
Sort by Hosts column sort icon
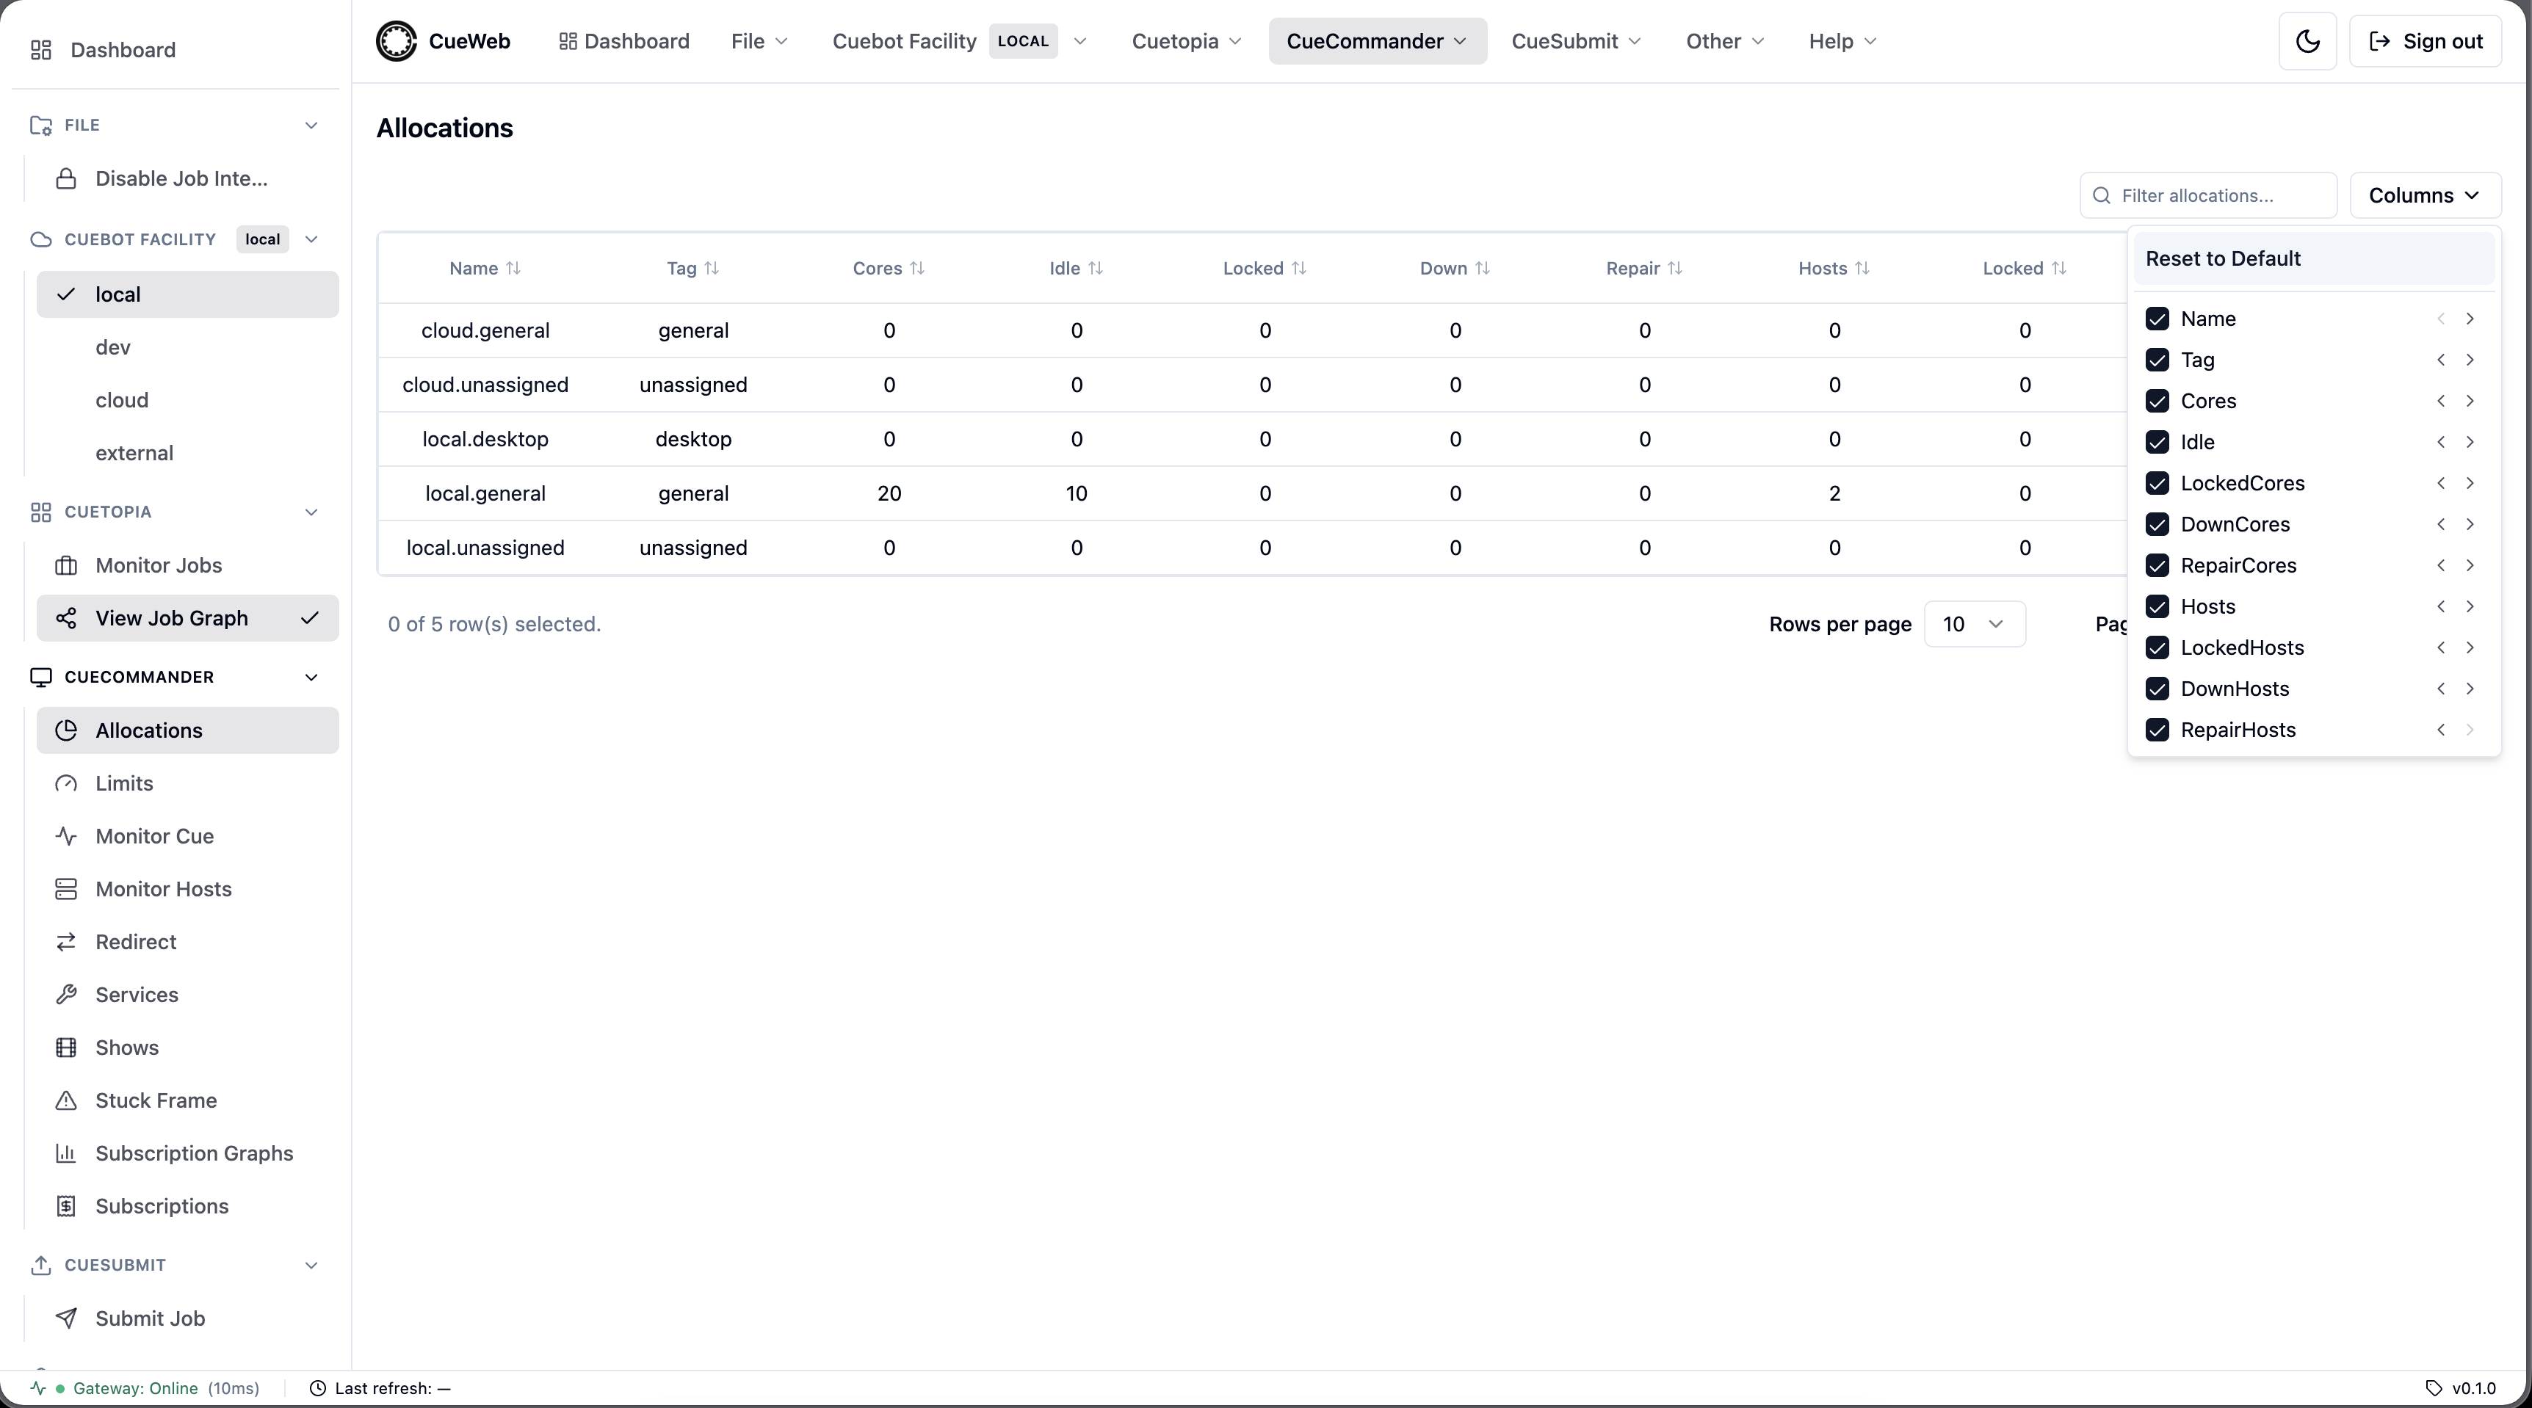(1862, 268)
